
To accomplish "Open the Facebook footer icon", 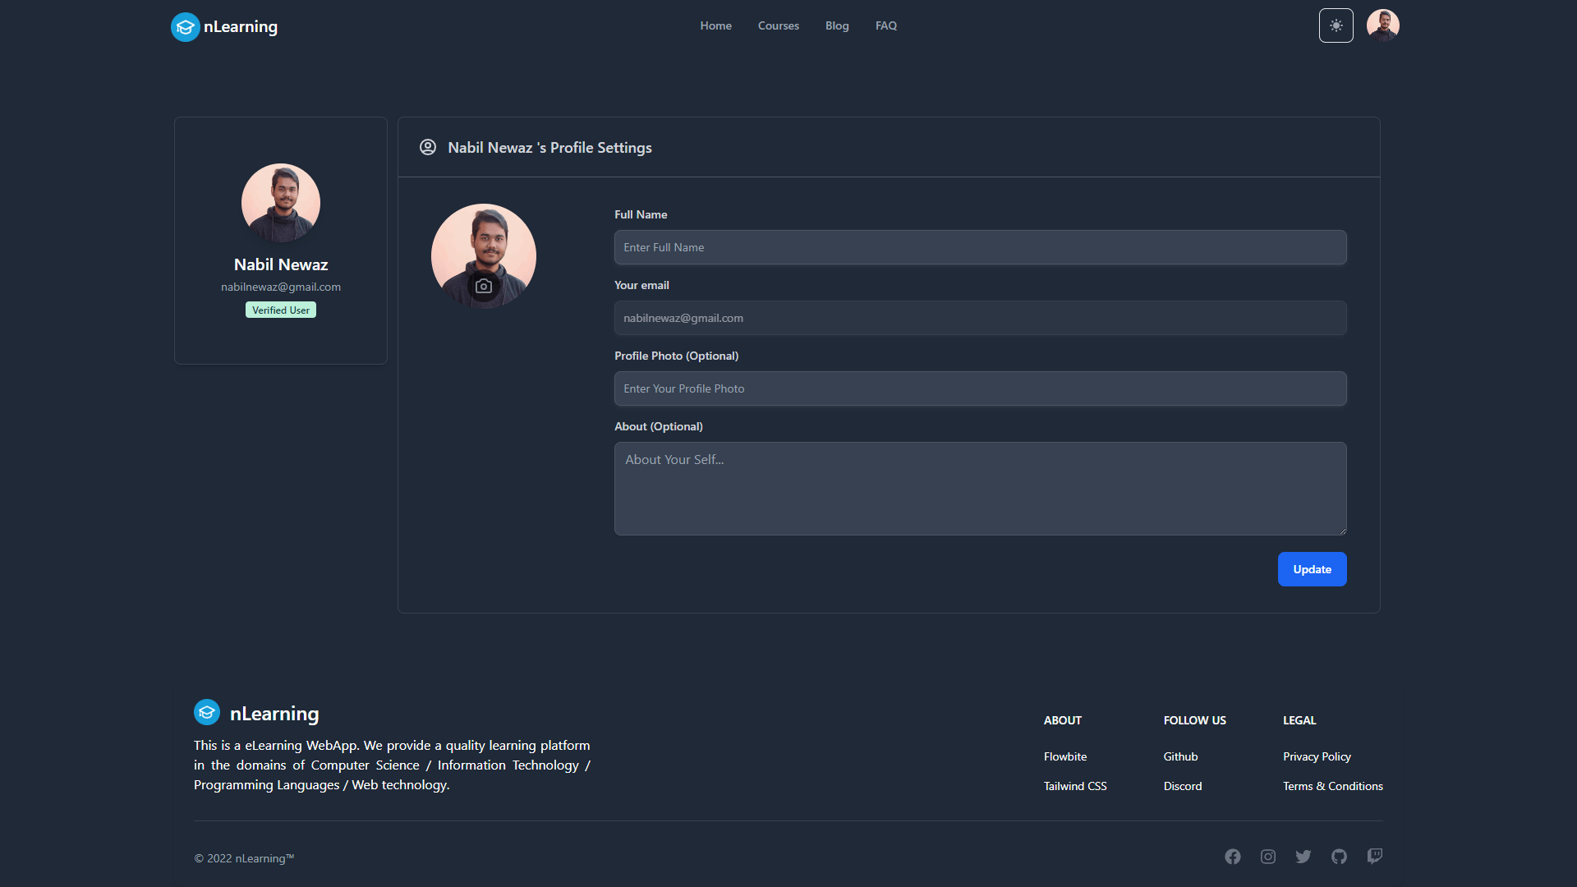I will point(1232,857).
